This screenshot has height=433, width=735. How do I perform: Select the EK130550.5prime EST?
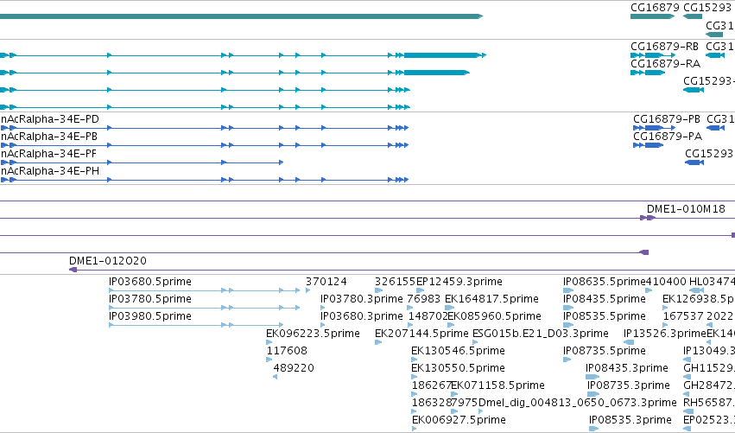[x=414, y=377]
